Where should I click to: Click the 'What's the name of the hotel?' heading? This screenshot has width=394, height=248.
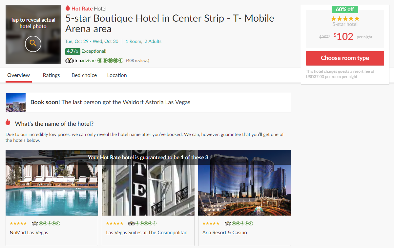[54, 124]
